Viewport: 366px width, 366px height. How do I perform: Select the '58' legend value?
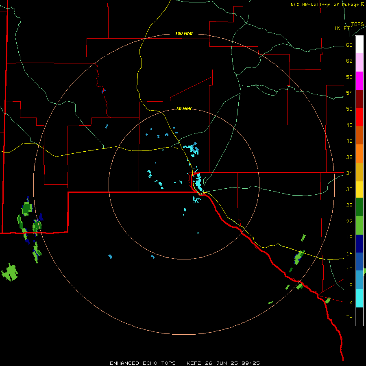(349, 77)
